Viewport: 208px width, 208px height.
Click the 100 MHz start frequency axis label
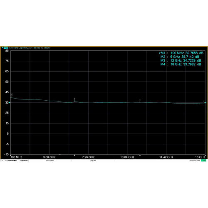coord(16,157)
